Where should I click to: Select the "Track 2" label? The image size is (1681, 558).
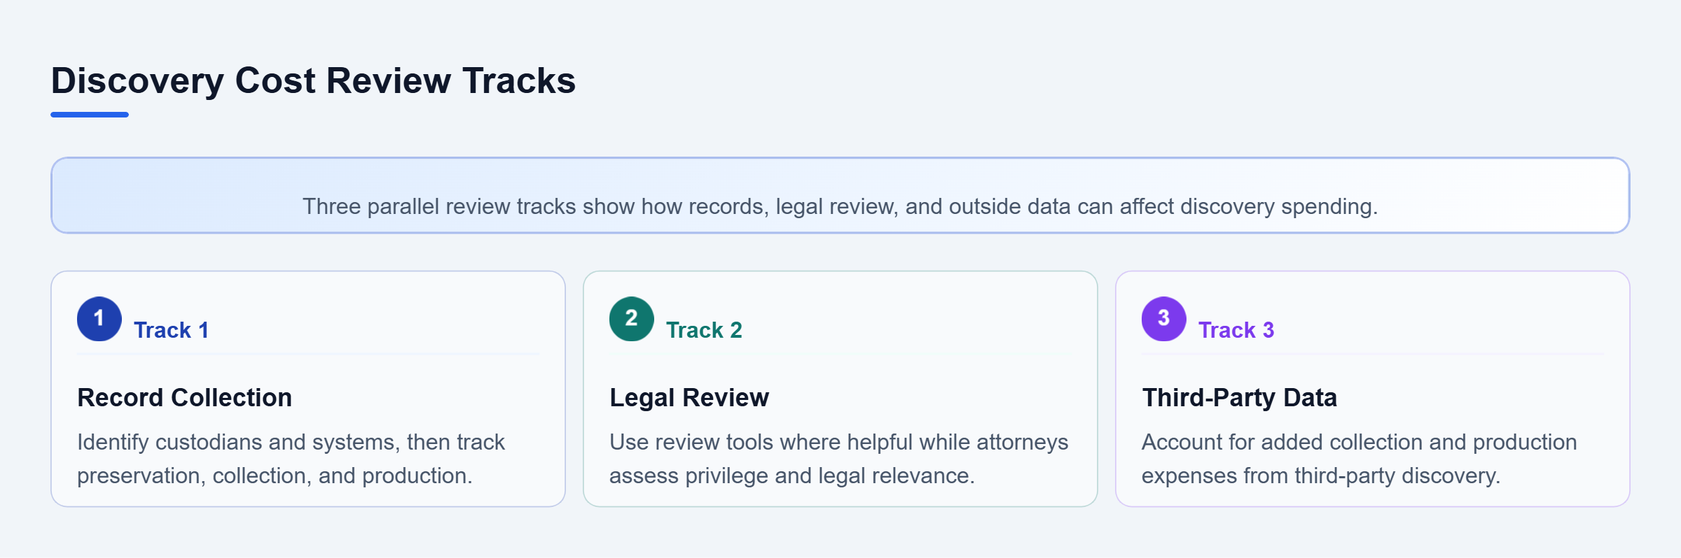pyautogui.click(x=704, y=330)
